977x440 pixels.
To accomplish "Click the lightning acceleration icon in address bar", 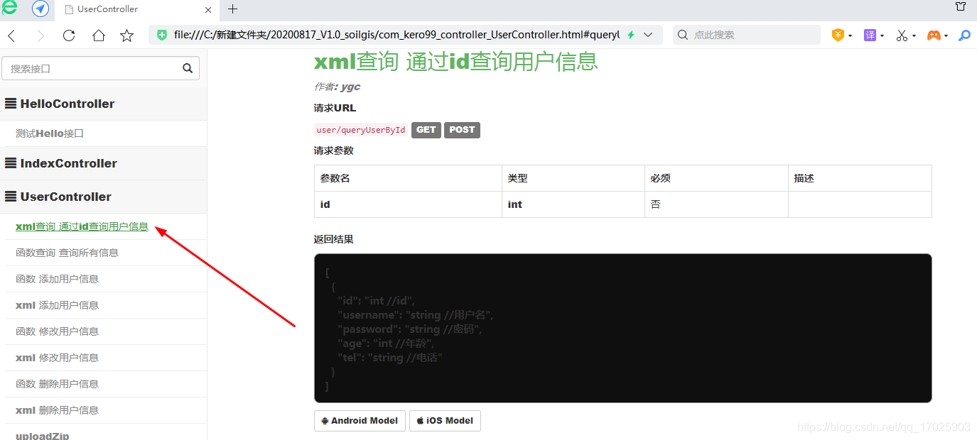I will [x=632, y=33].
